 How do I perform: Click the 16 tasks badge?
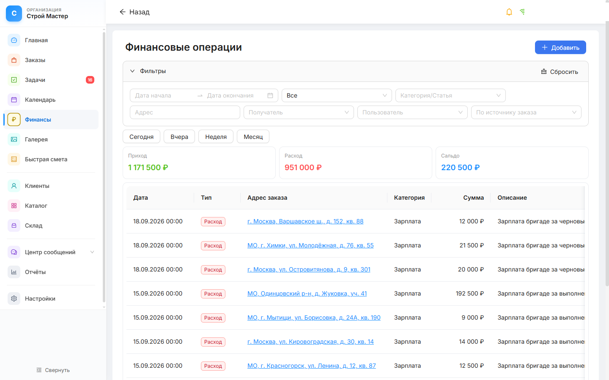(x=90, y=80)
